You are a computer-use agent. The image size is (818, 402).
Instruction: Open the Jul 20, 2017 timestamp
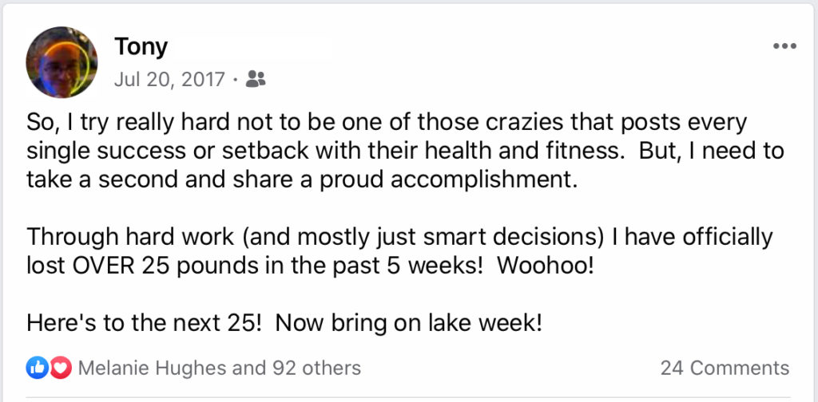pyautogui.click(x=169, y=79)
